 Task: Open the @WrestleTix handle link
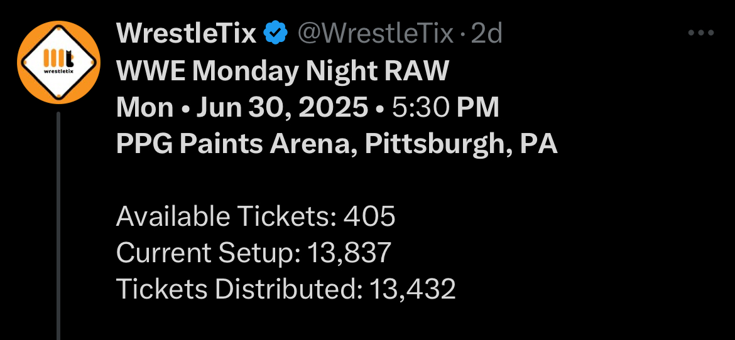[x=375, y=34]
